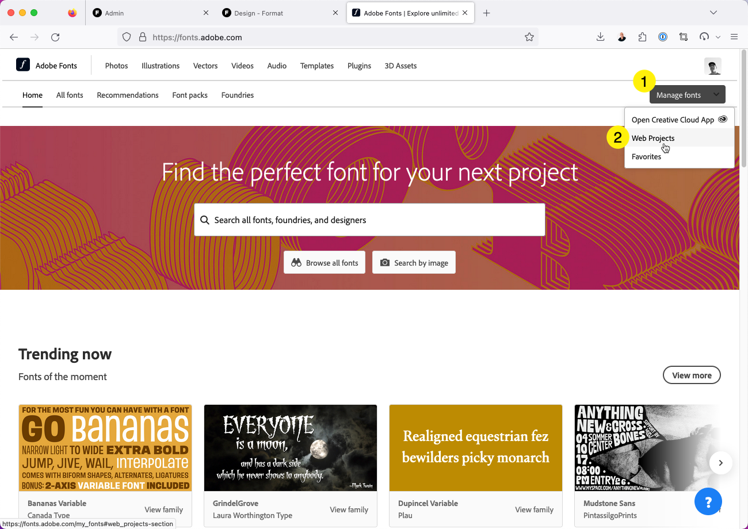Image resolution: width=748 pixels, height=529 pixels.
Task: Click the crop screenshot extension icon
Action: (x=684, y=37)
